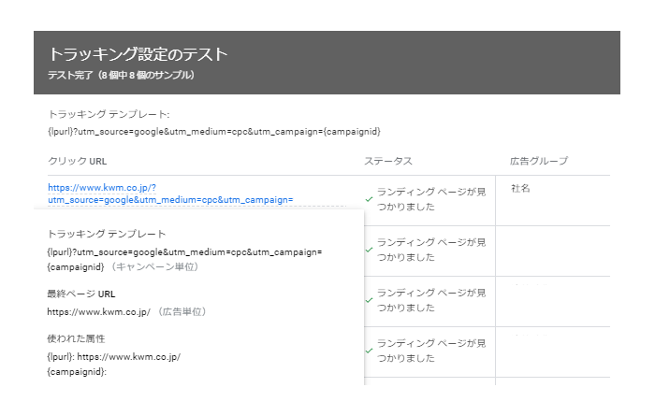Click the popup's トラッキング テンプレート heading
655x416 pixels.
tap(107, 234)
